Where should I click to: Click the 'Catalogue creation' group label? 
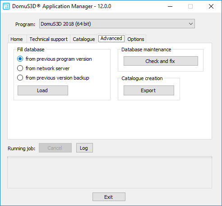click(142, 78)
